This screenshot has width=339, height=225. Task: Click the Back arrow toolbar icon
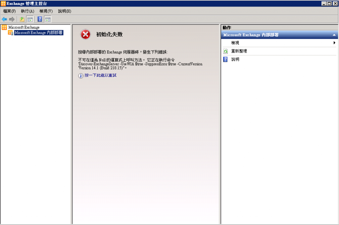click(x=4, y=20)
